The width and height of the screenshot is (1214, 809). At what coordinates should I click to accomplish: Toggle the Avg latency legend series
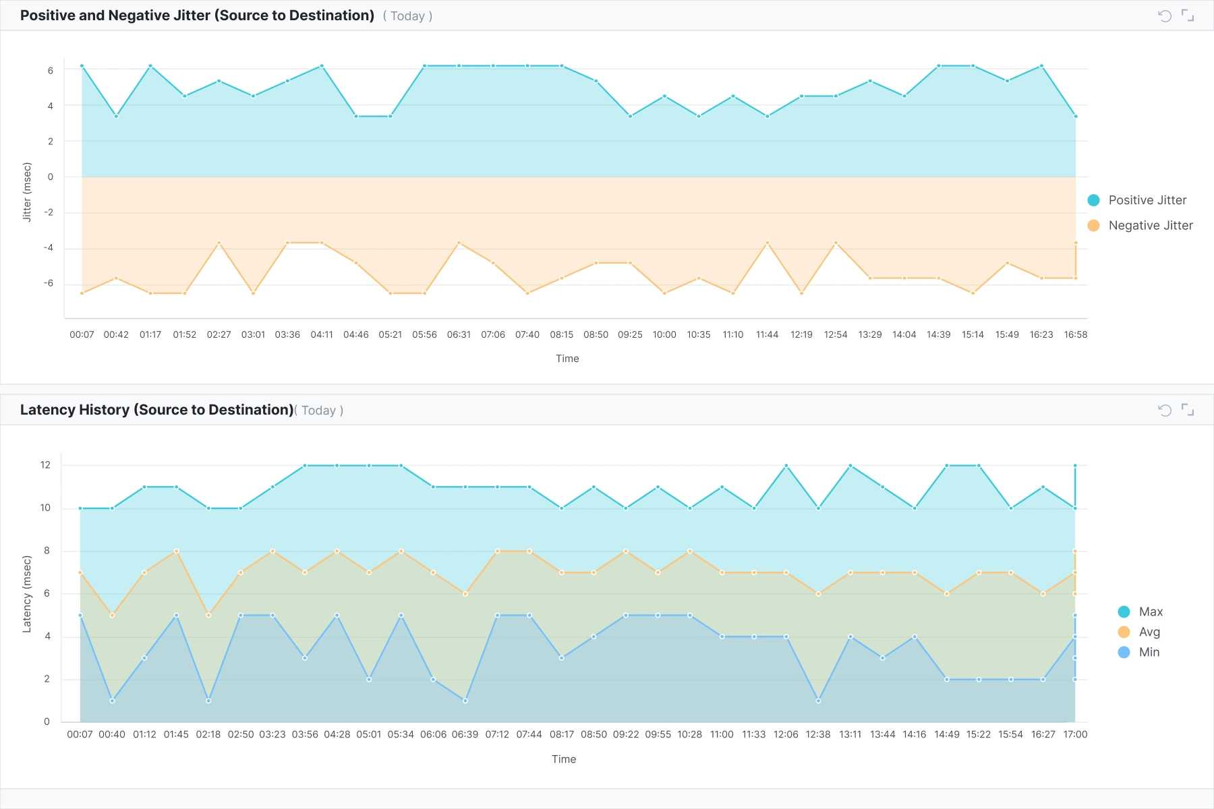[1139, 632]
